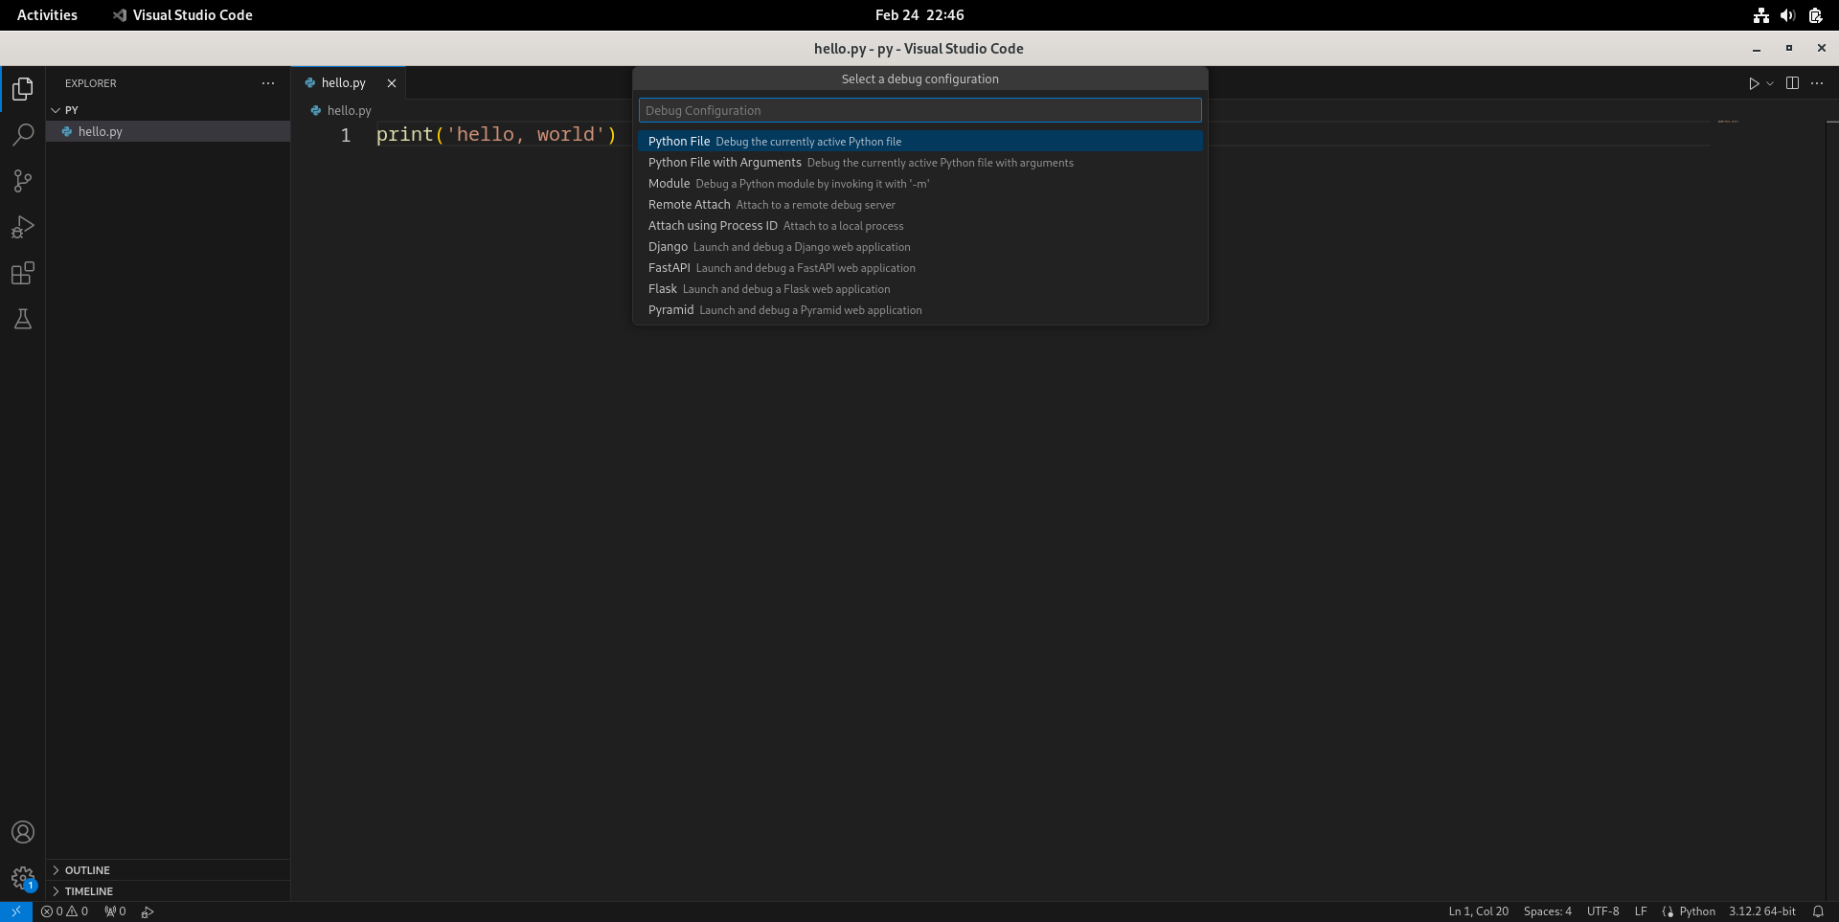
Task: Open the Extensions view icon
Action: click(23, 273)
